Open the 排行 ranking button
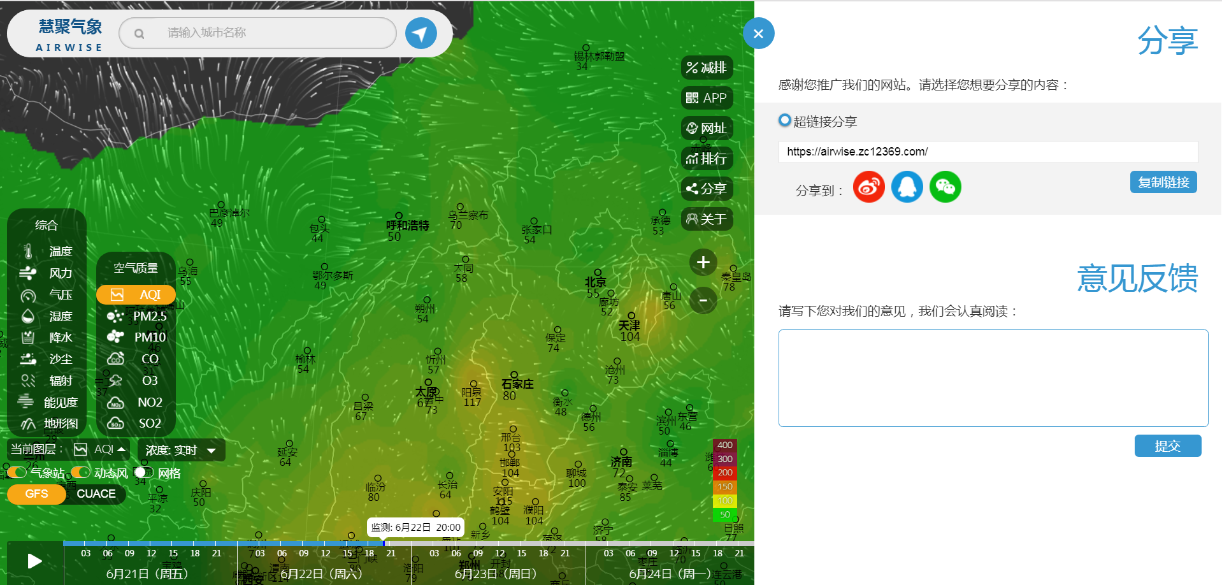This screenshot has width=1222, height=585. click(x=707, y=159)
